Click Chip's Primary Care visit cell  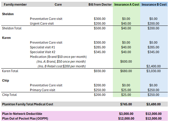pos(42,90)
